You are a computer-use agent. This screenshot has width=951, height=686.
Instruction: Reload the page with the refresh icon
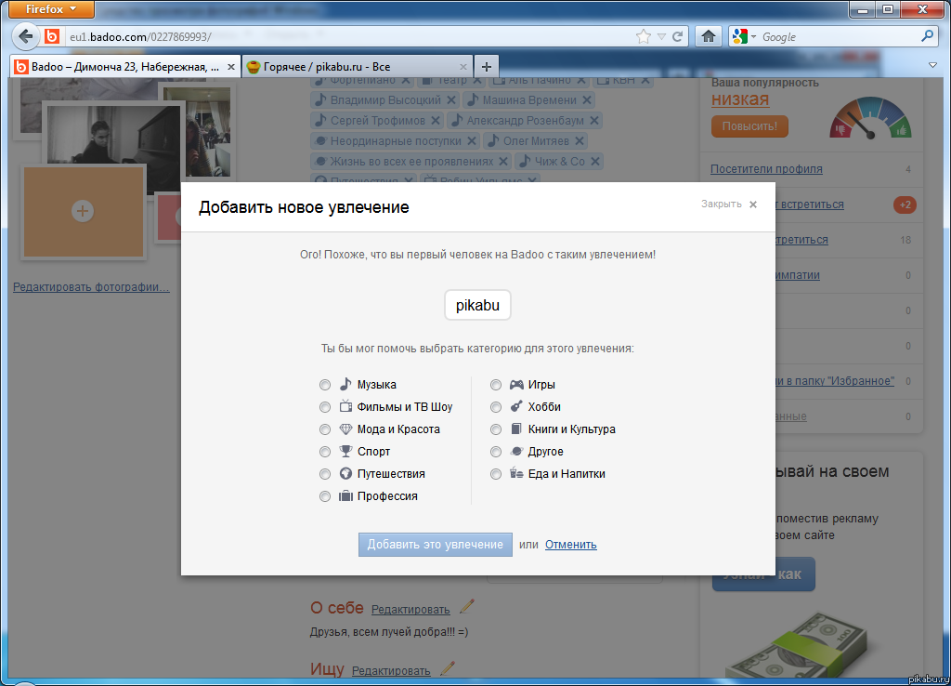[x=677, y=36]
